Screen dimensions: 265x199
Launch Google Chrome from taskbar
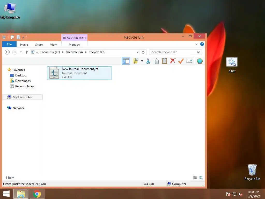37,194
